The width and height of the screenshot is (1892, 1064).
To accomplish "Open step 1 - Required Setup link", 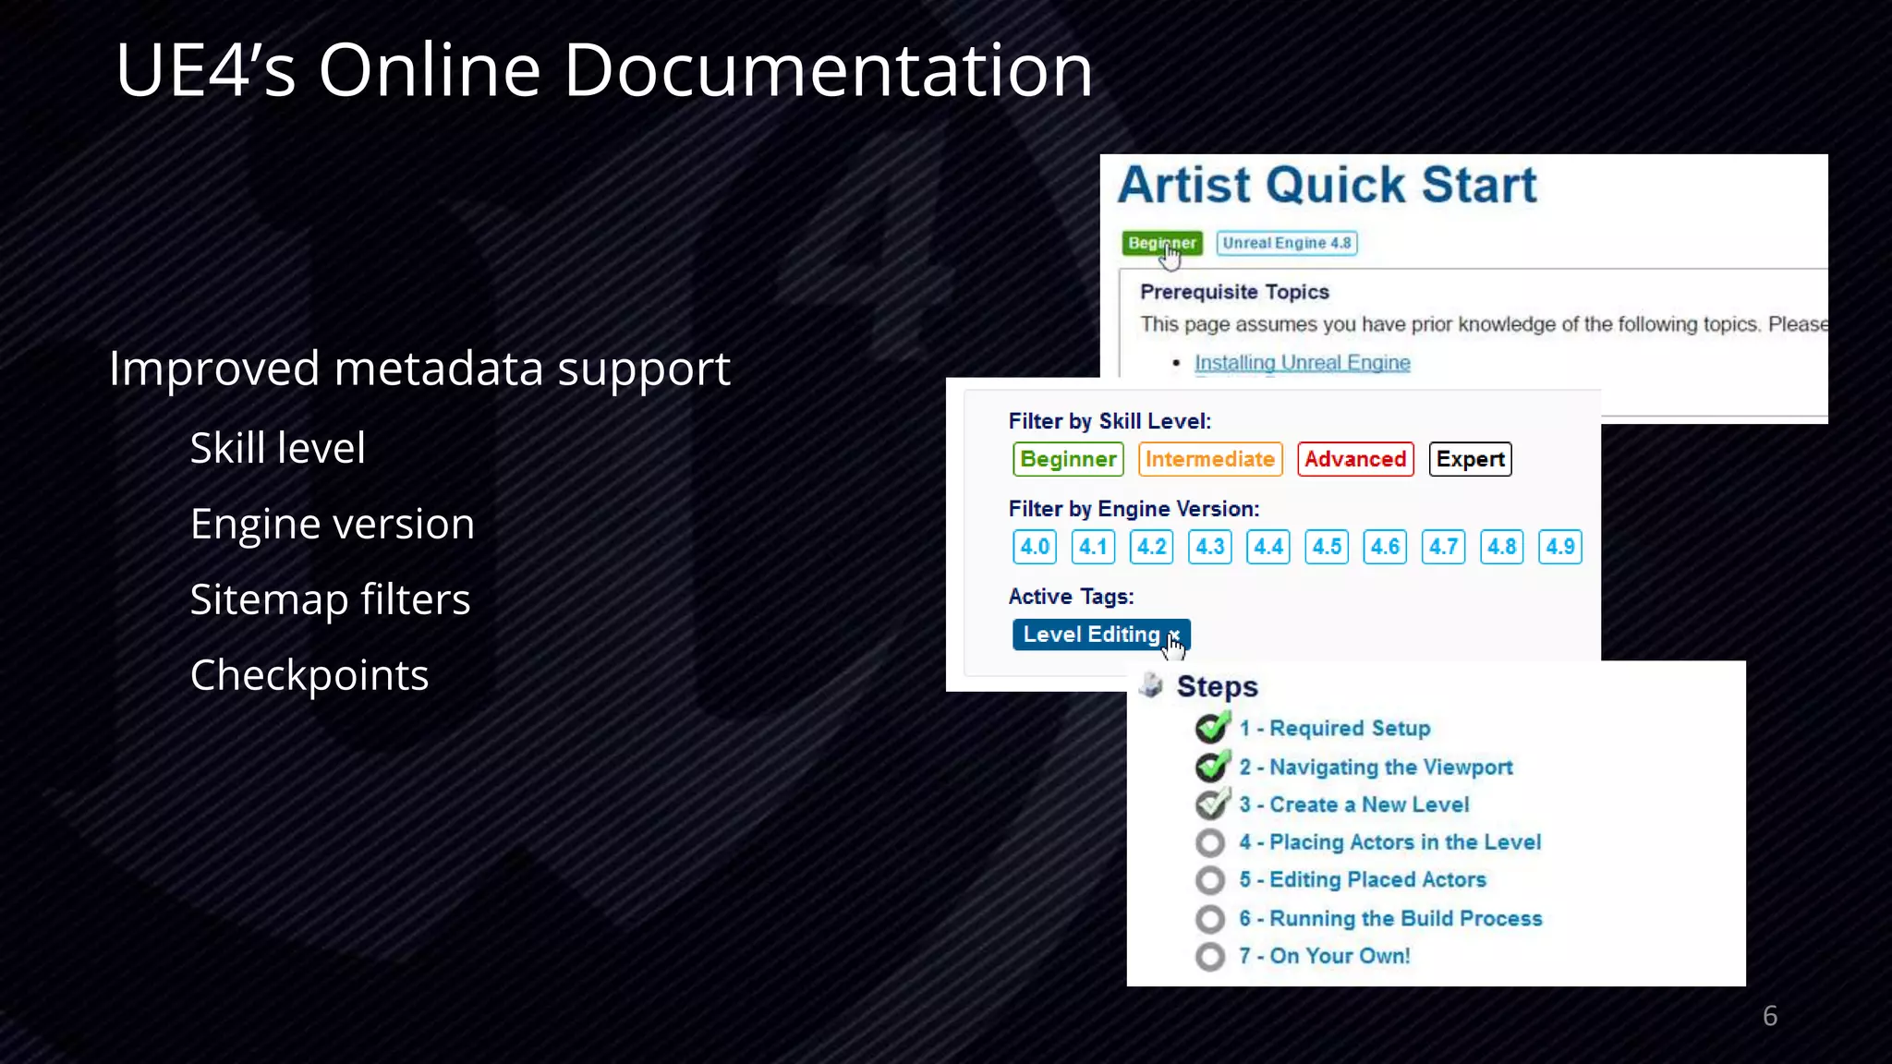I will (x=1335, y=728).
